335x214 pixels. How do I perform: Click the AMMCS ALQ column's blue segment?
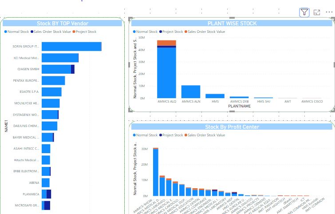[x=166, y=73]
